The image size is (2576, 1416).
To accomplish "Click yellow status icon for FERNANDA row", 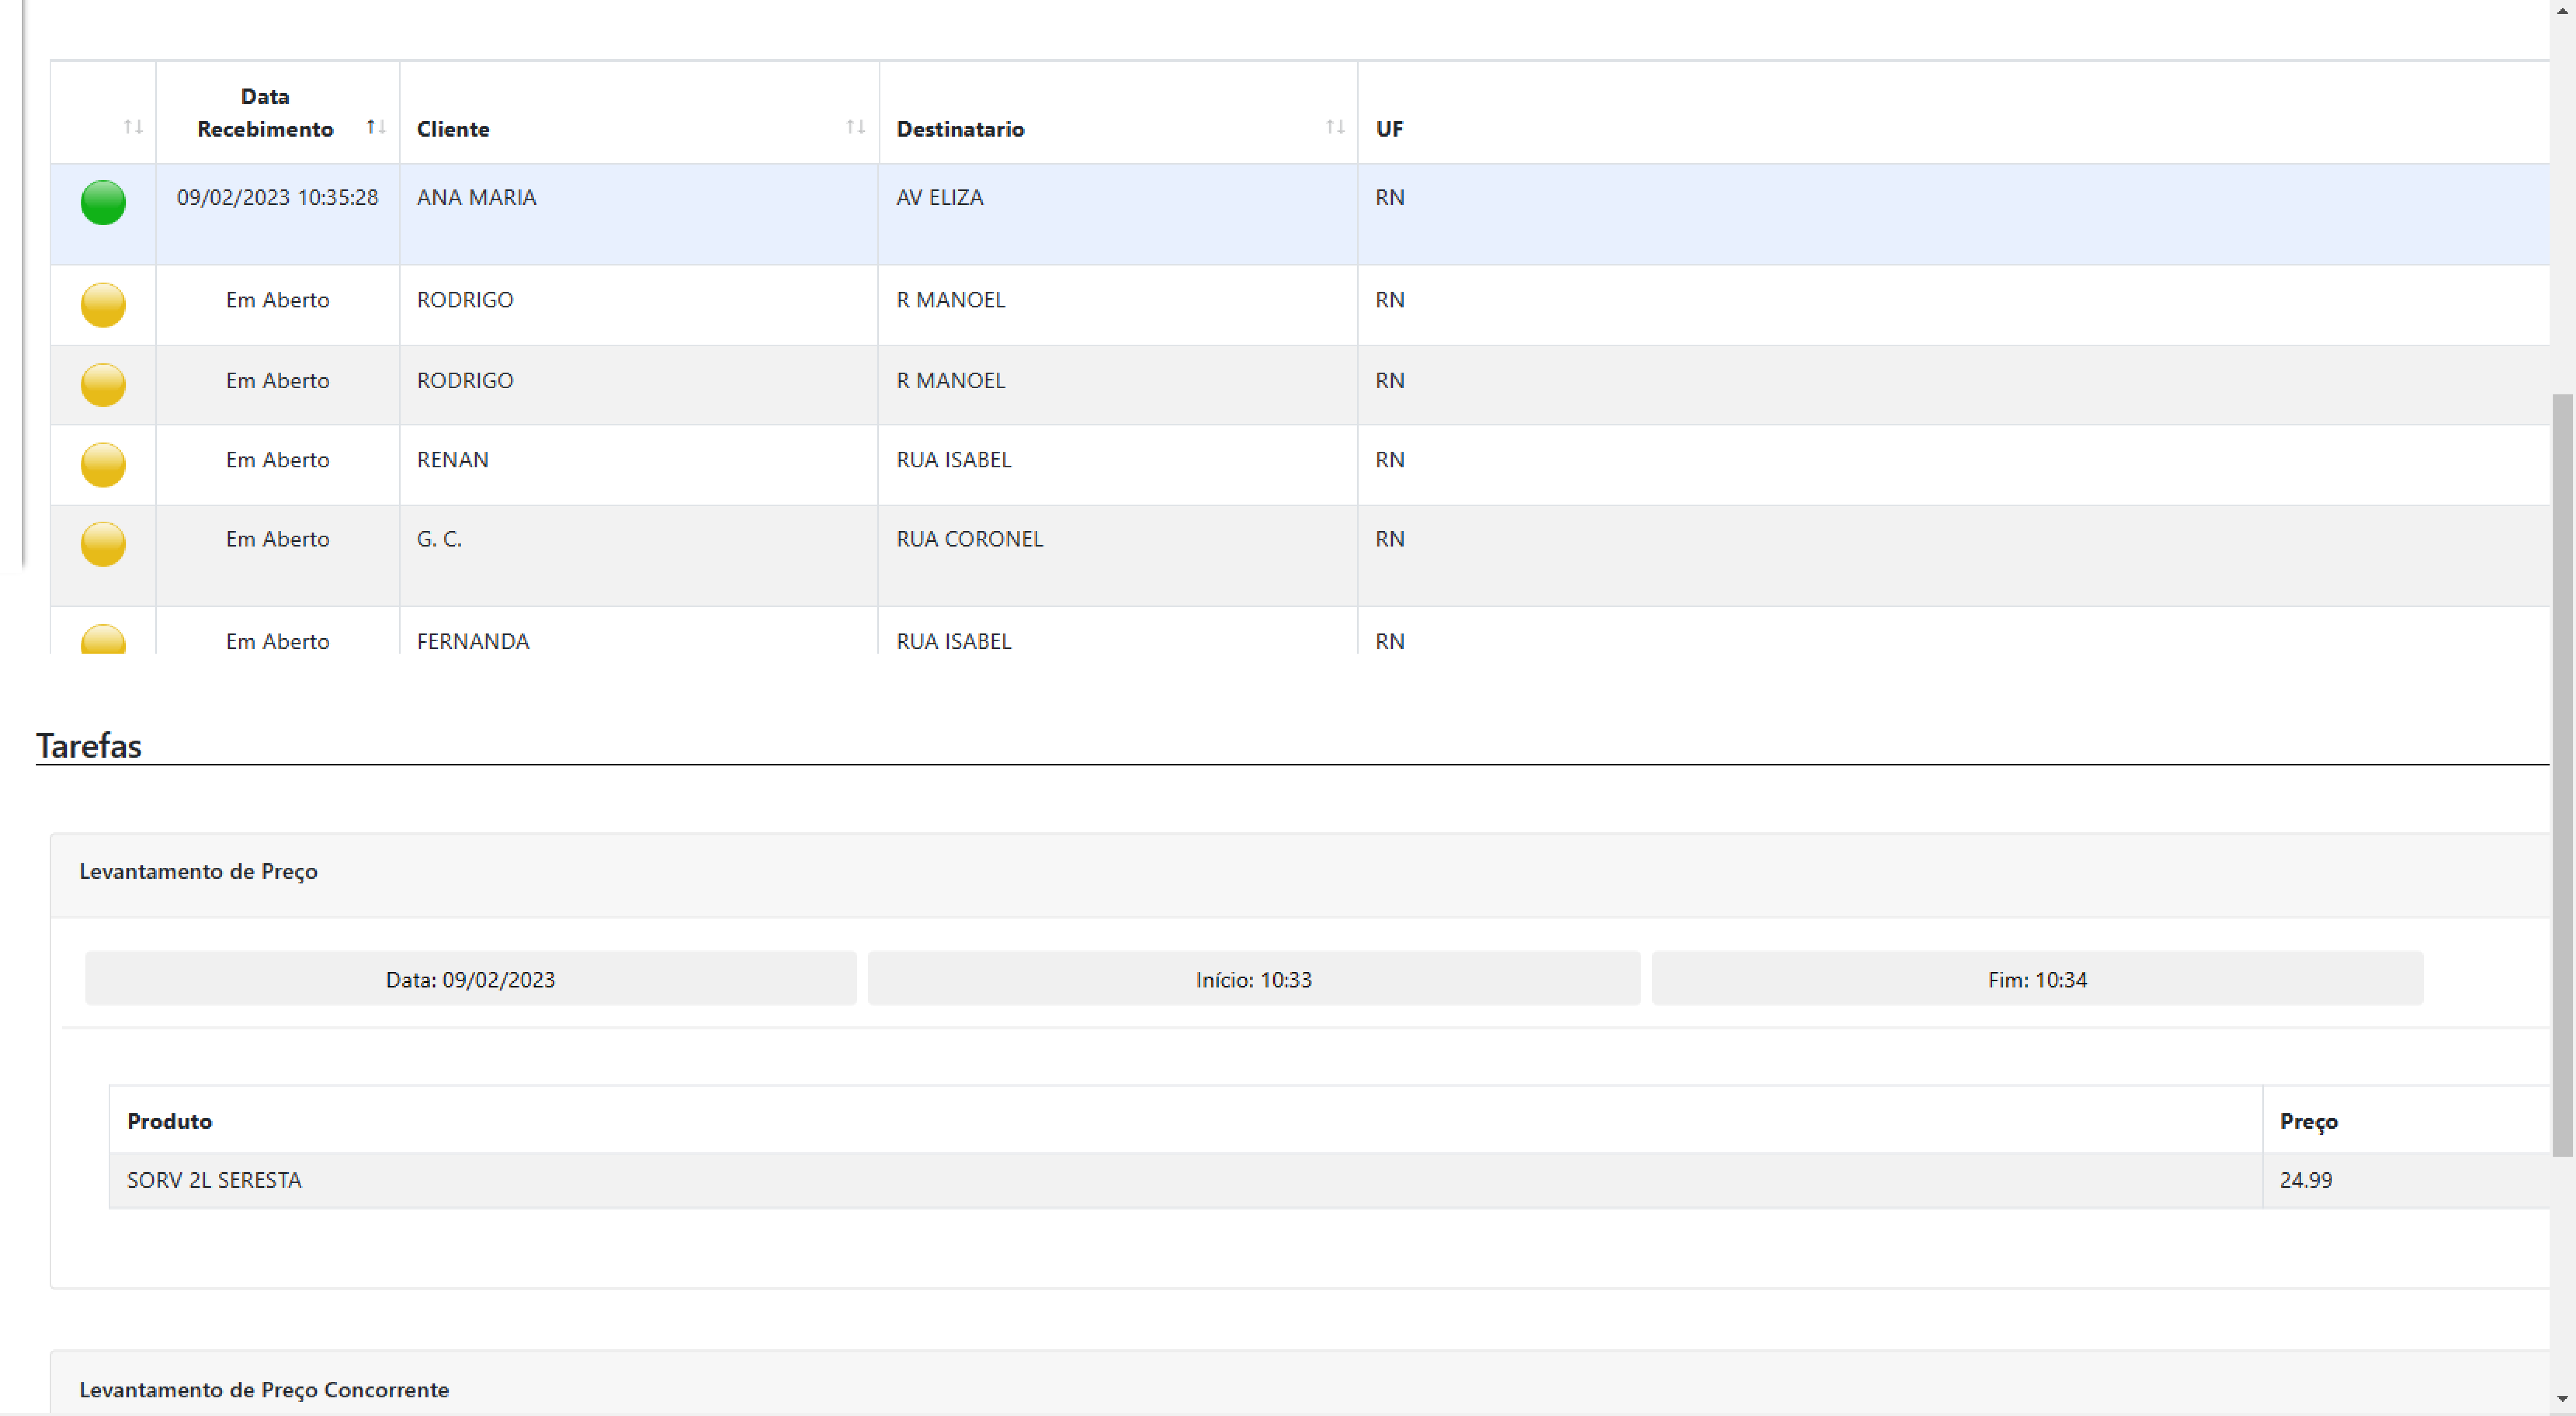I will [x=103, y=640].
